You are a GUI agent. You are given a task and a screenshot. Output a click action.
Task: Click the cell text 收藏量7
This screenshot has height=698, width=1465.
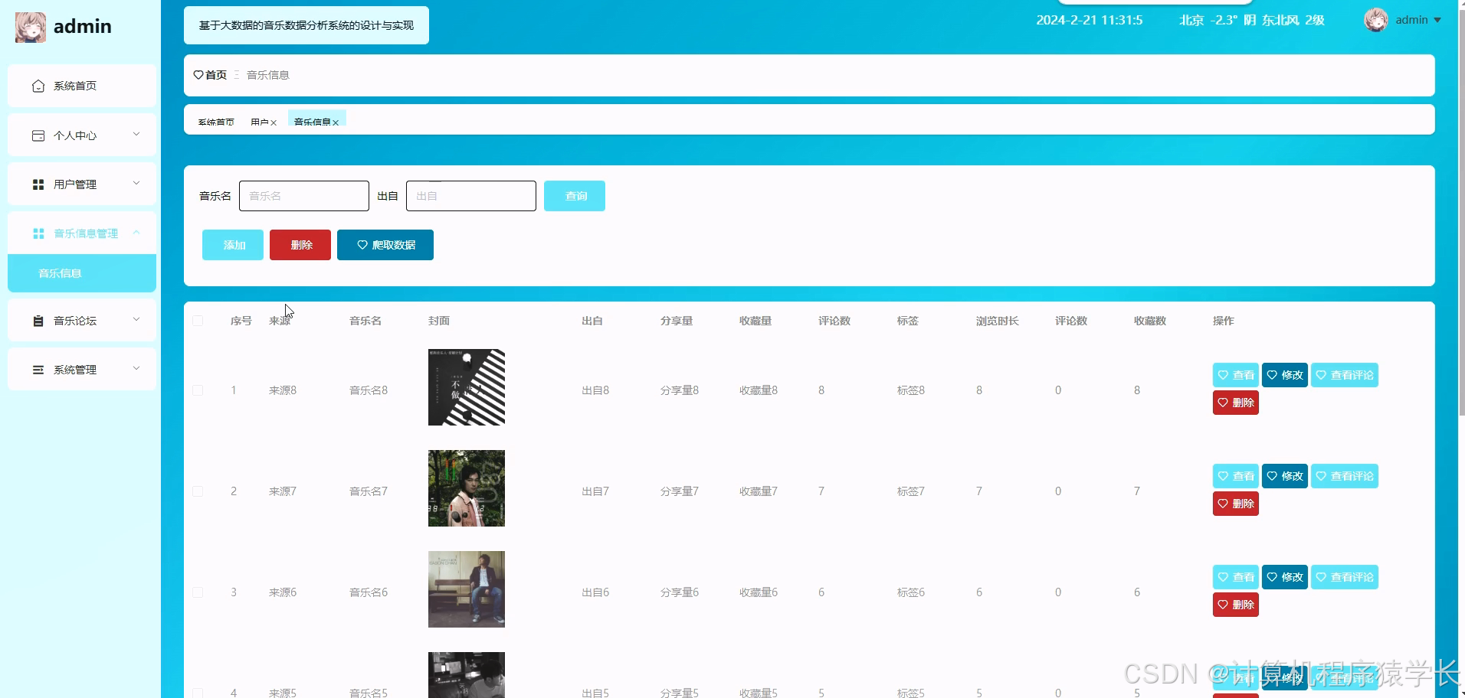pyautogui.click(x=759, y=491)
